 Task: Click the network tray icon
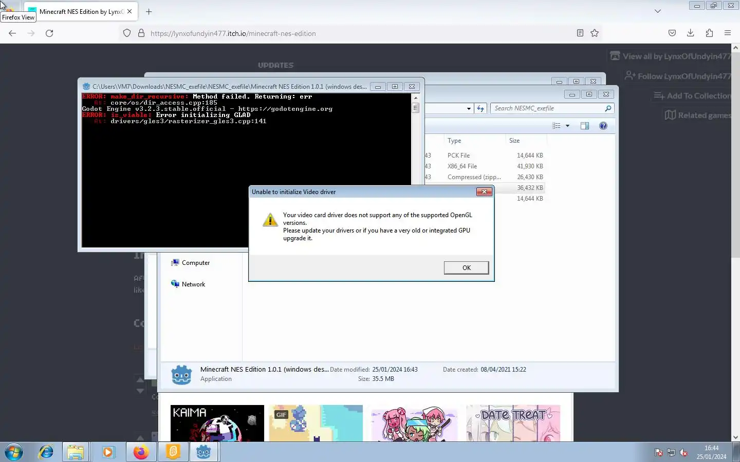[671, 452]
